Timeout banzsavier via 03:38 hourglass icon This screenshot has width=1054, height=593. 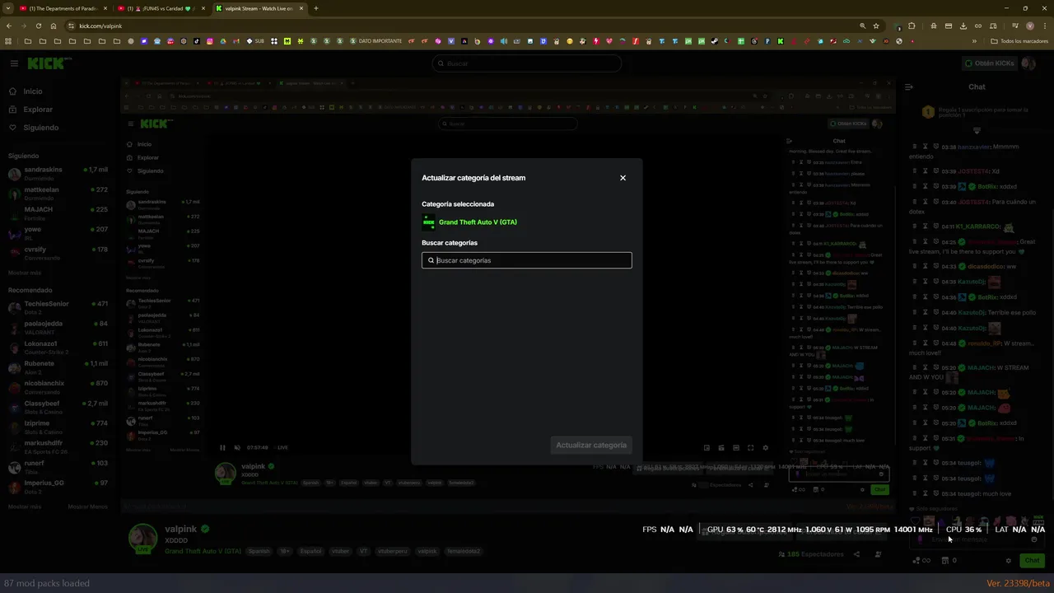(926, 147)
